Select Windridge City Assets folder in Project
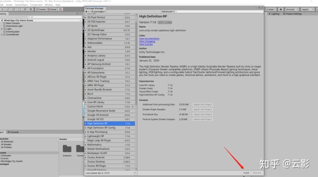The height and width of the screenshot is (177, 318). [12, 161]
